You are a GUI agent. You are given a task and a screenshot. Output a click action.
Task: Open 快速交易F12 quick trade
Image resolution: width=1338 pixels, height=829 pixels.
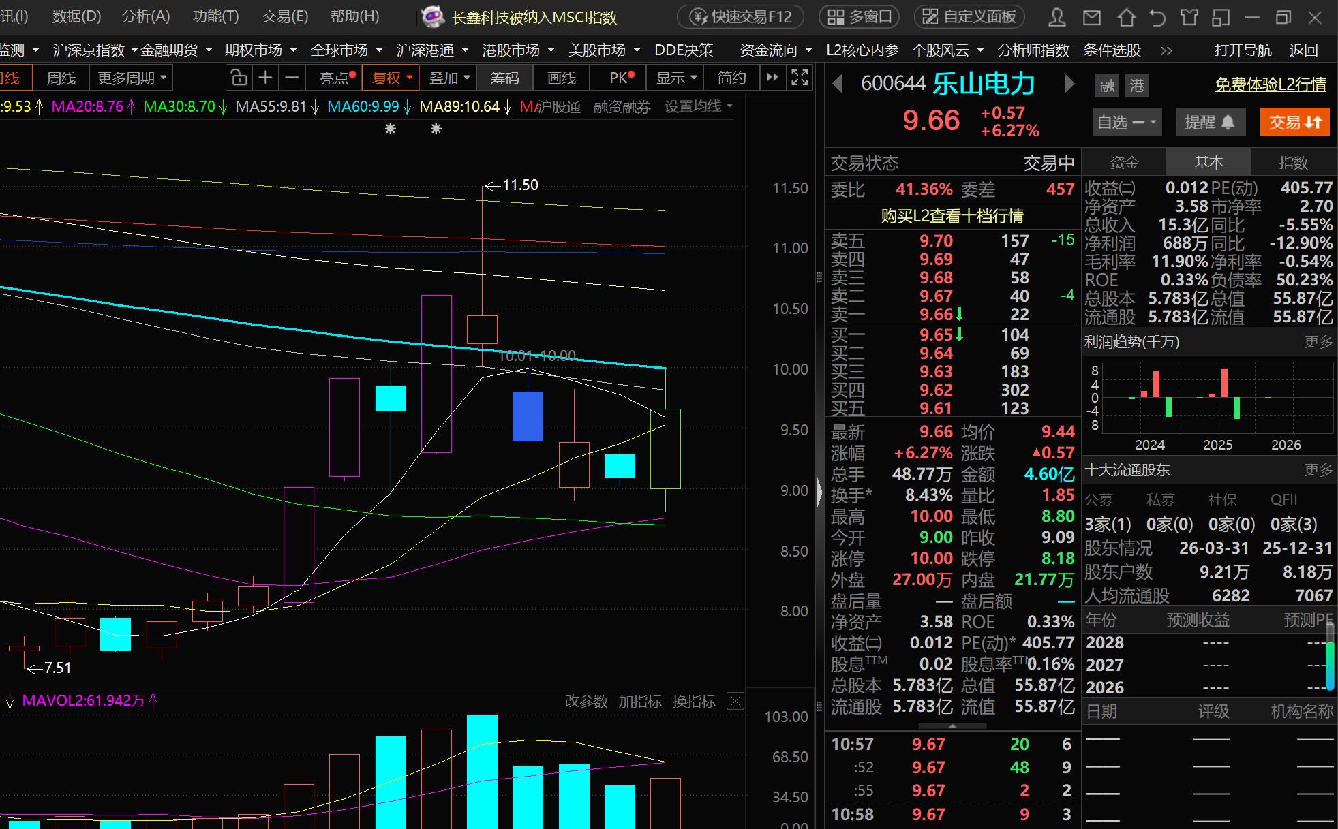(x=740, y=17)
